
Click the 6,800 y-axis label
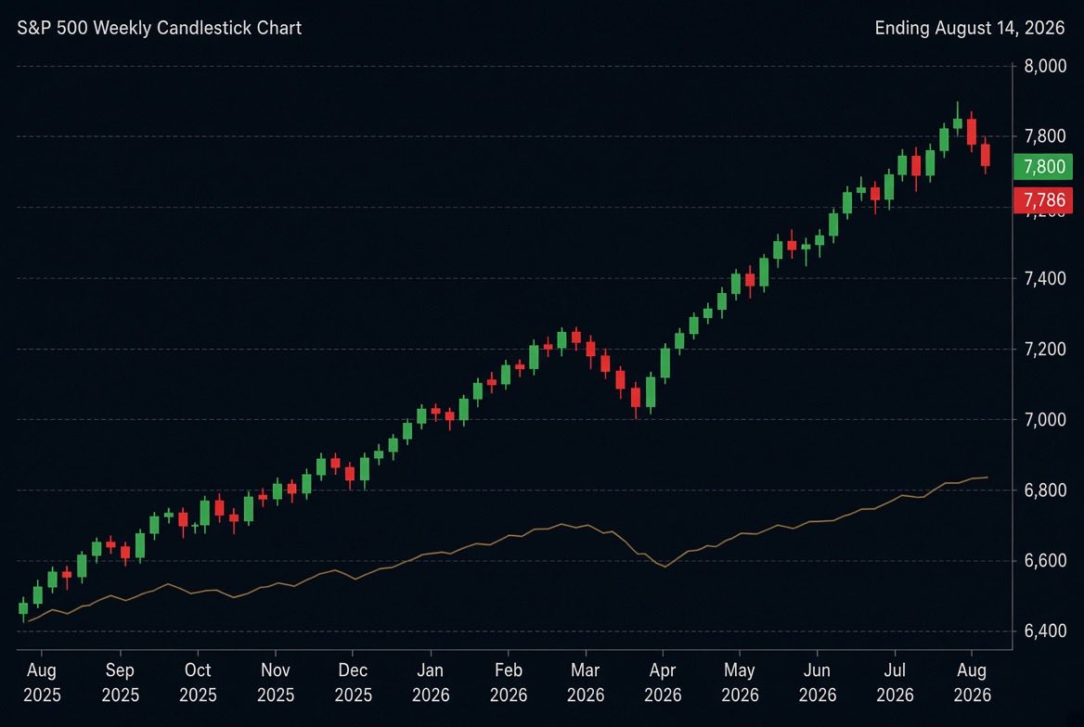[1045, 490]
